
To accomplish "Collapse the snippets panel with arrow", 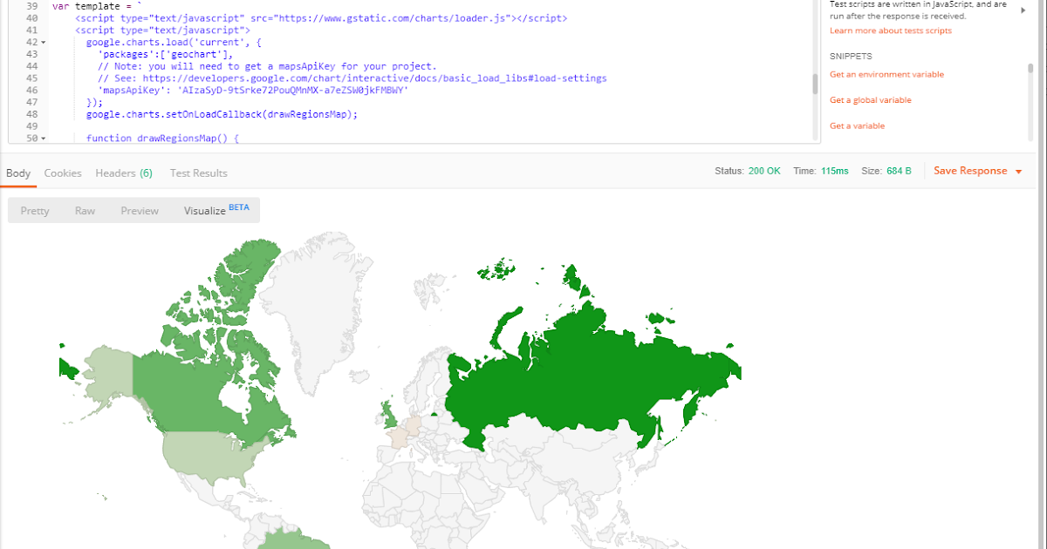I will pos(1023,10).
